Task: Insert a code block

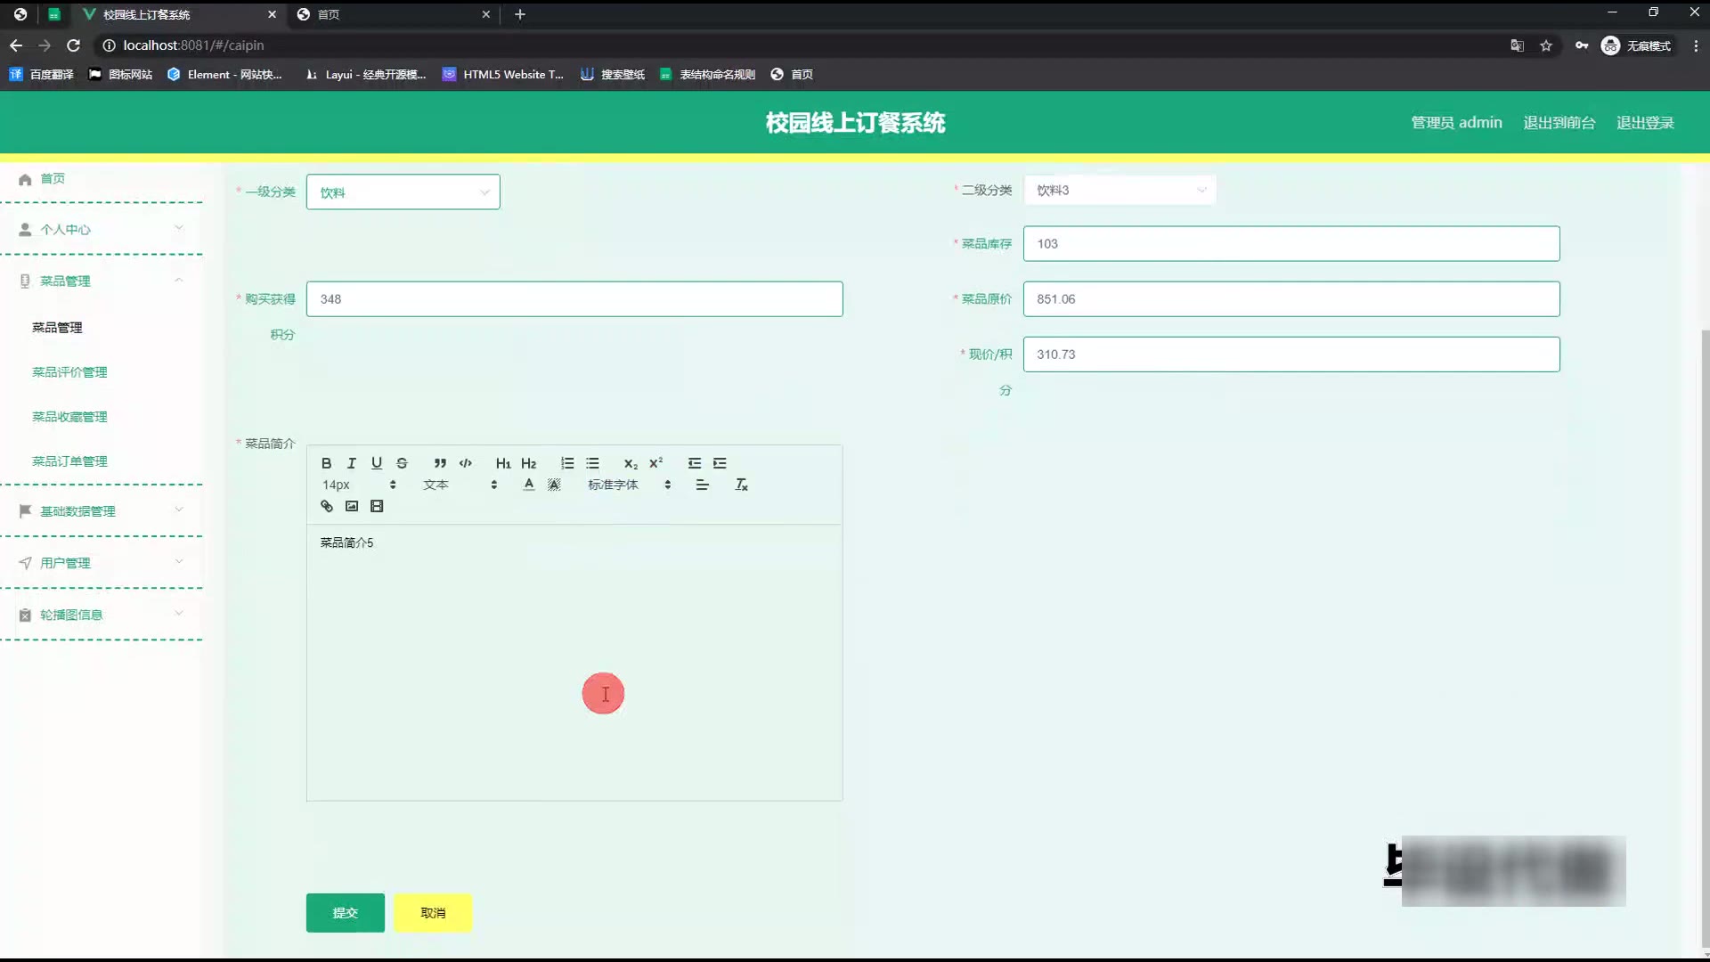Action: point(465,463)
